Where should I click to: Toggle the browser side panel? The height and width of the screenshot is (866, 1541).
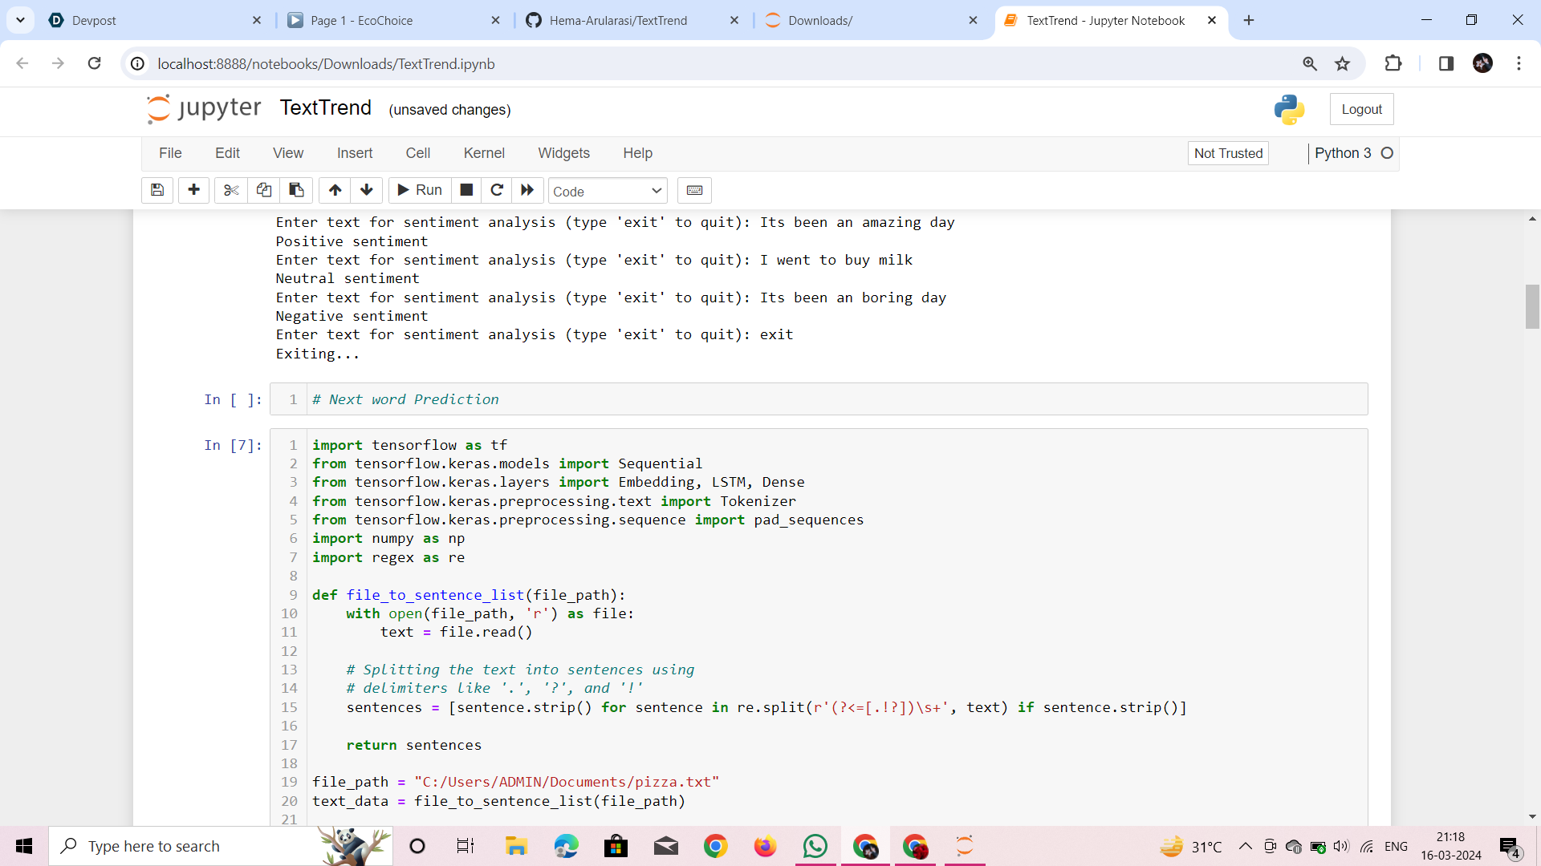tap(1445, 63)
